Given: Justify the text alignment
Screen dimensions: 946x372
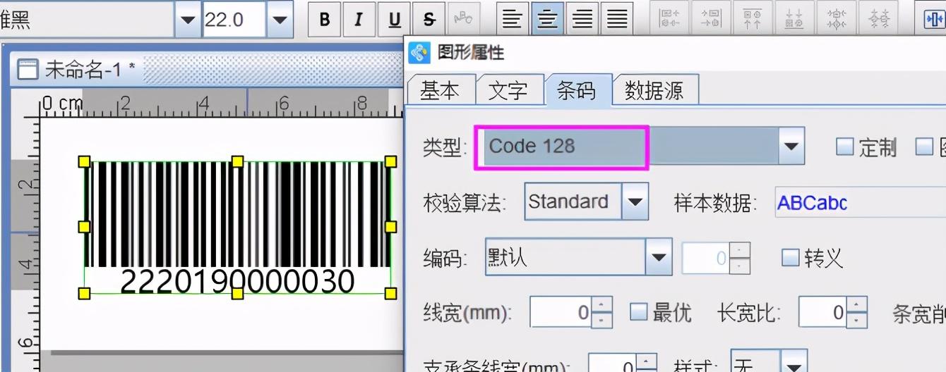Looking at the screenshot, I should coord(617,19).
